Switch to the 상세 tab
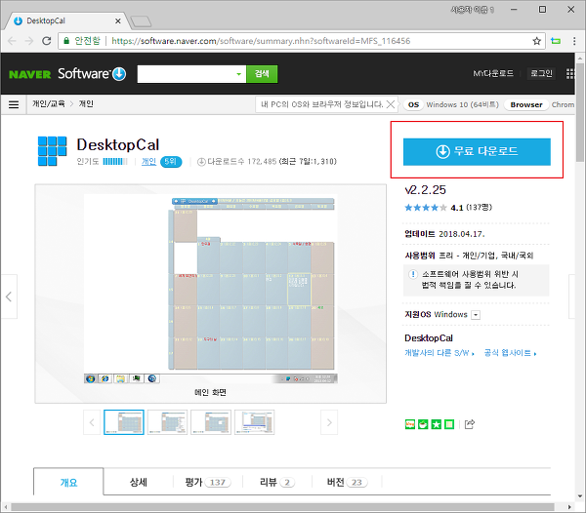The height and width of the screenshot is (513, 586). [139, 482]
